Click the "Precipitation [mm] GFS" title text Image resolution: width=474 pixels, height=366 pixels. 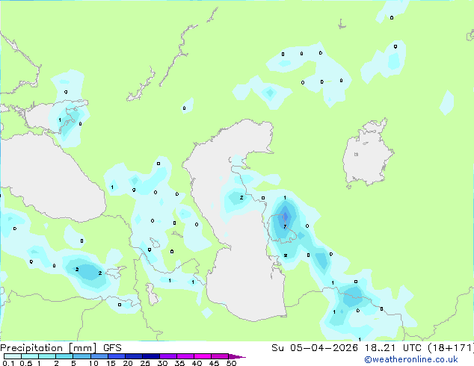point(61,348)
